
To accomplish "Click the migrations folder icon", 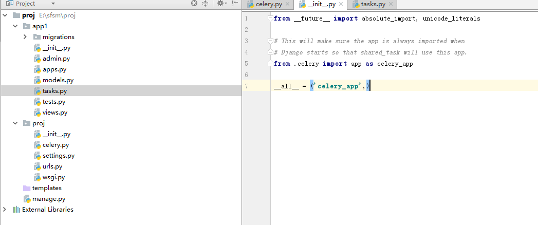I will pos(37,36).
